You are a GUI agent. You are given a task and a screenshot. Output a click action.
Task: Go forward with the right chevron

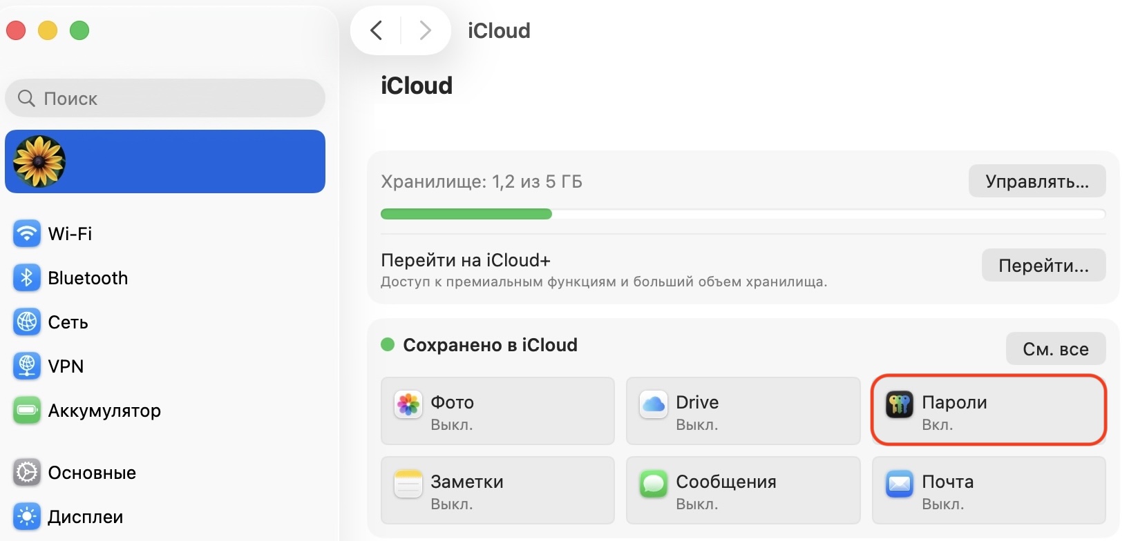[x=426, y=30]
